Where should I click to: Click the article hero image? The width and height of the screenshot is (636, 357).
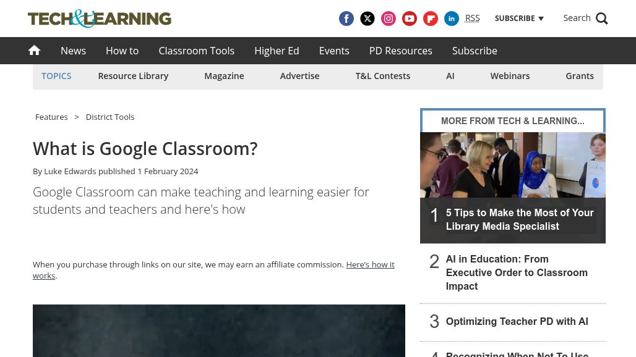click(x=219, y=330)
